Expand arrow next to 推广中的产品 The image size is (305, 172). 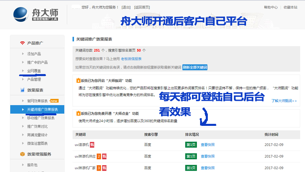(x=23, y=62)
